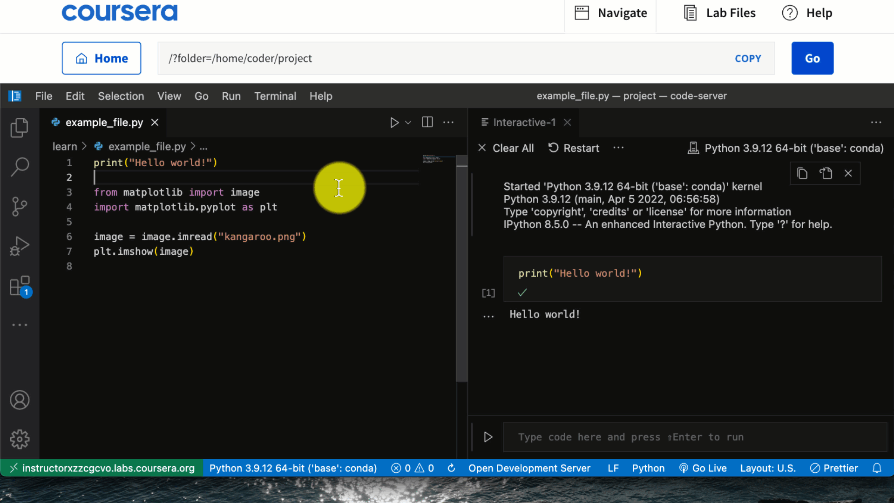Close the Interactive-1 tab

coord(567,122)
